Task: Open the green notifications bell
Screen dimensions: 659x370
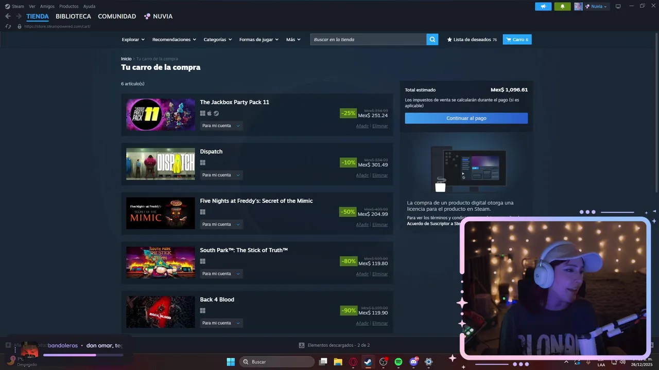Action: 562,6
